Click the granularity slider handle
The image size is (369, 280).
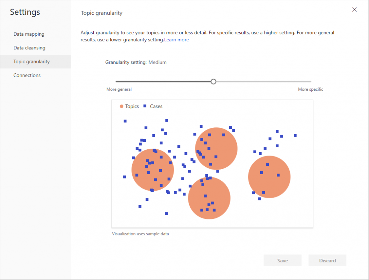pyautogui.click(x=213, y=82)
